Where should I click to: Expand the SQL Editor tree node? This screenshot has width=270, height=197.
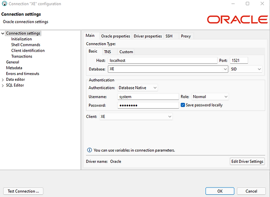tap(3, 86)
